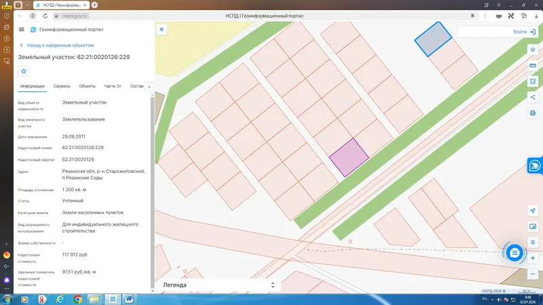This screenshot has width=543, height=305.
Task: Open the Alice assistant in browser sidebar
Action: pos(7,280)
